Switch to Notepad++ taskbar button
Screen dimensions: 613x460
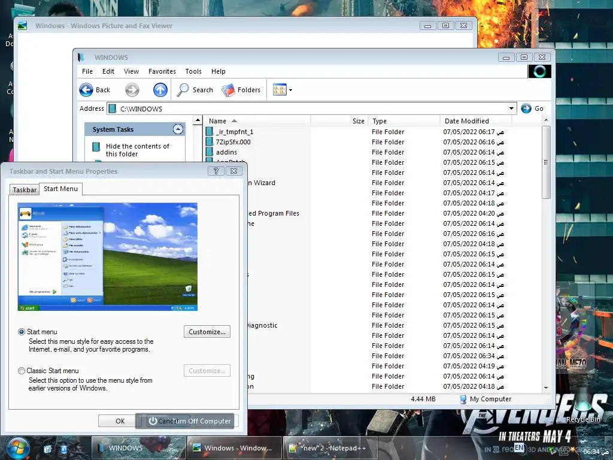pos(330,448)
